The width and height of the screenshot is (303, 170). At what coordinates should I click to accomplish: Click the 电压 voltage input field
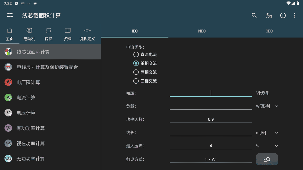(x=211, y=93)
